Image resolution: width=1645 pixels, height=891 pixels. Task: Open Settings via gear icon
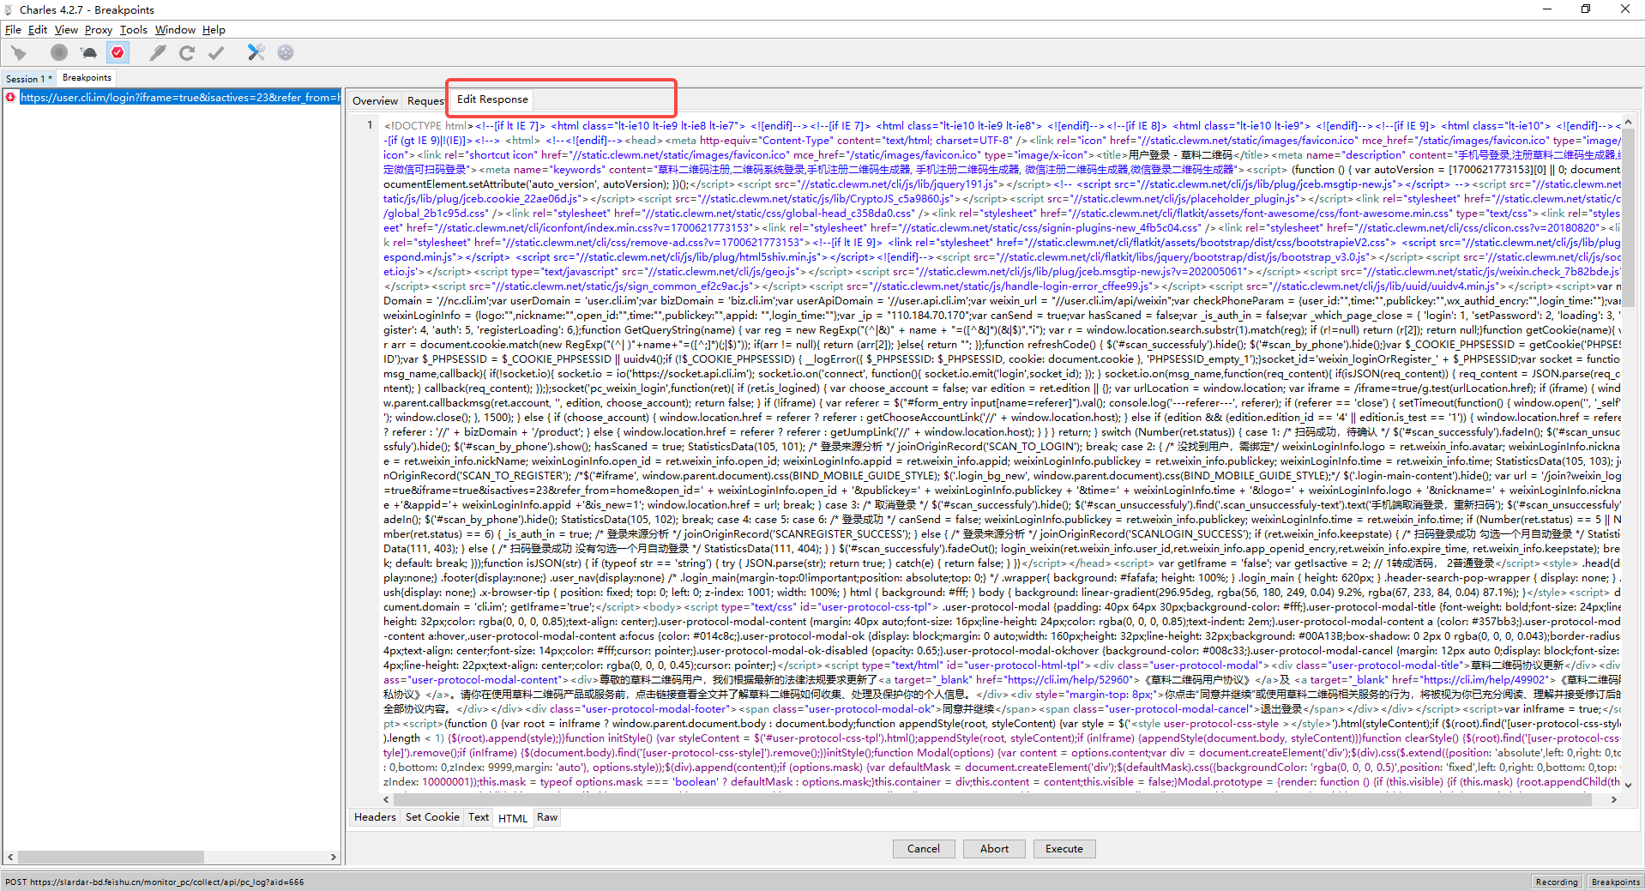pyautogui.click(x=286, y=53)
